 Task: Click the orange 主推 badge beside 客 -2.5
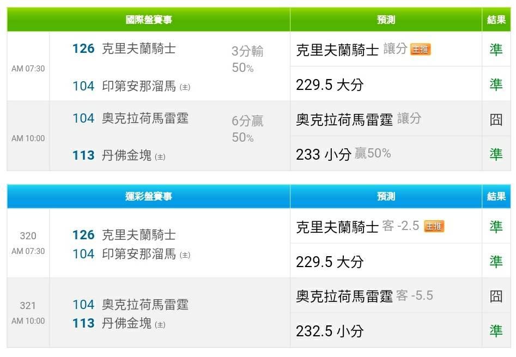[x=434, y=226]
